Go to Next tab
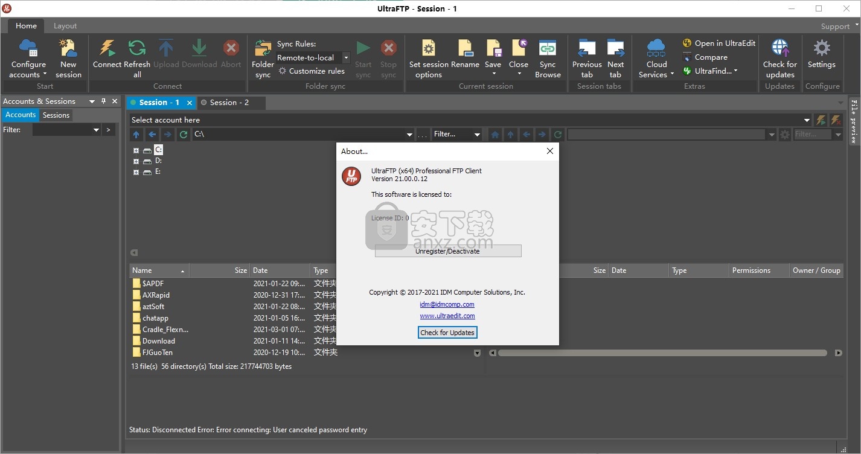861x454 pixels. 615,59
